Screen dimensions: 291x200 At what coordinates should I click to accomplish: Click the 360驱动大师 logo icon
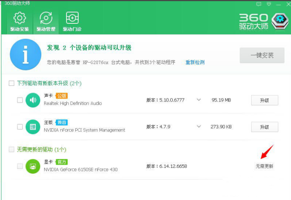tap(280, 21)
